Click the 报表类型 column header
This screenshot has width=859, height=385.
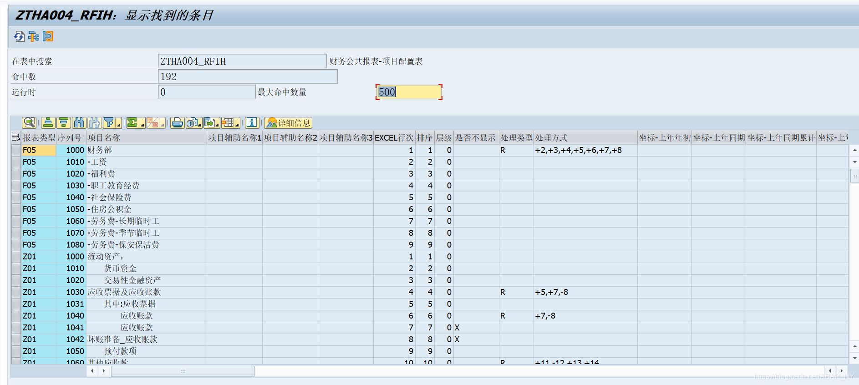pos(39,137)
